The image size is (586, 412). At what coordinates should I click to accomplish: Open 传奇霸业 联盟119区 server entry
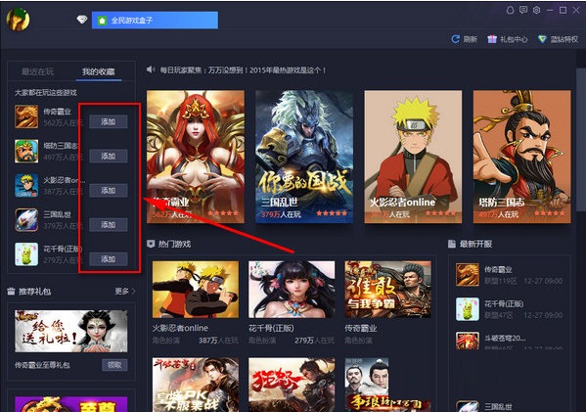510,275
